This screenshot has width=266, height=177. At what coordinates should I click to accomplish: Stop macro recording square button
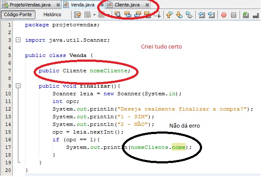[234, 15]
